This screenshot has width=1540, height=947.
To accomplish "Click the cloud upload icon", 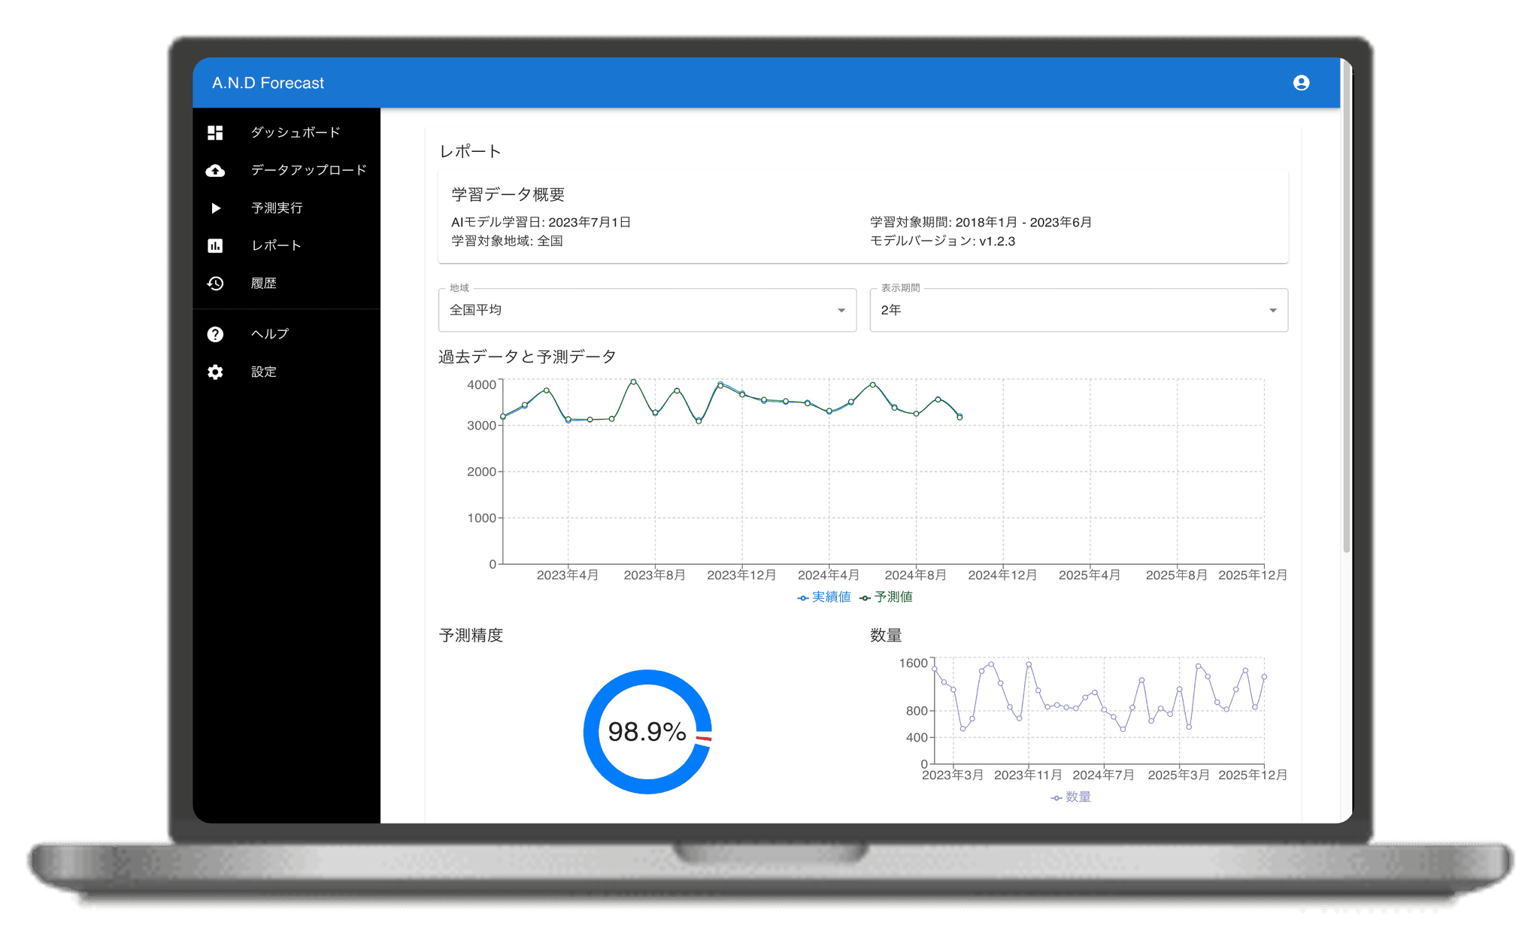I will (215, 171).
